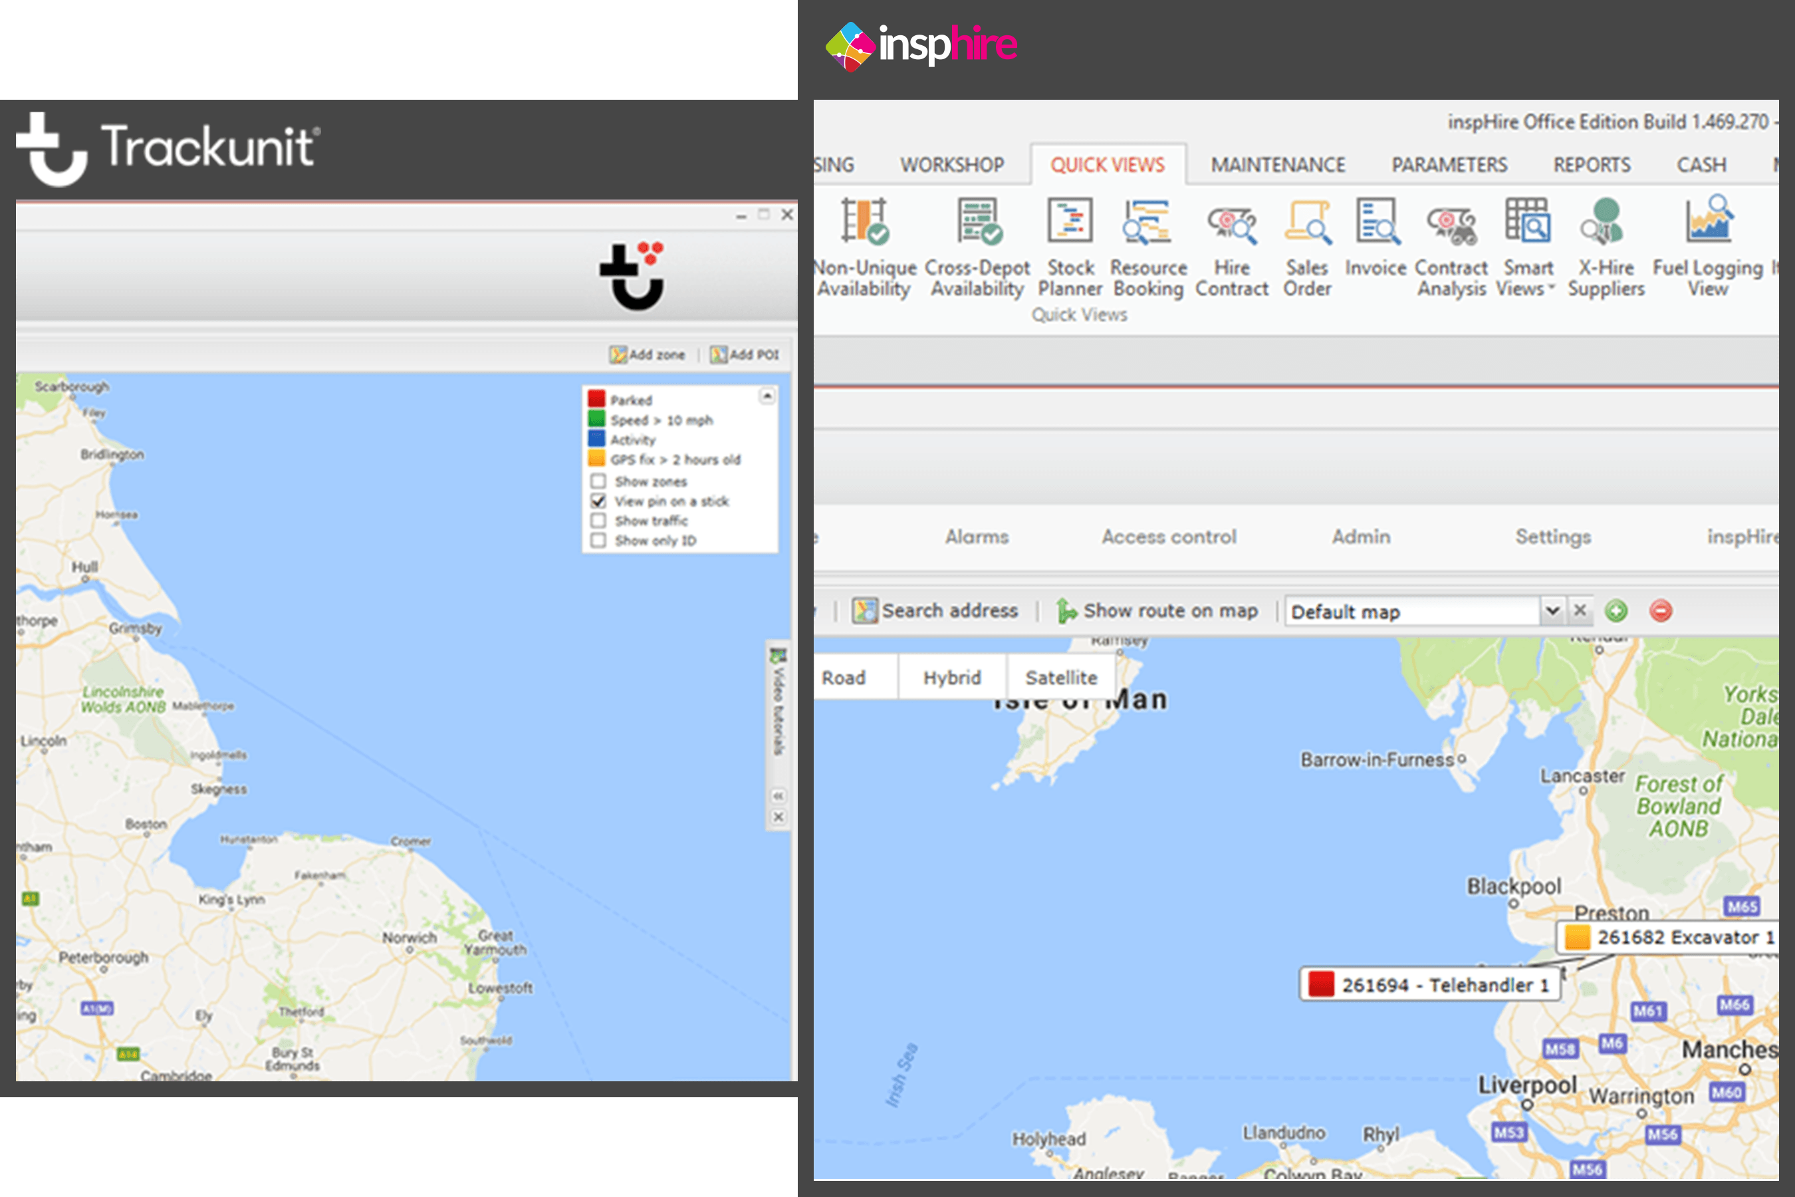This screenshot has width=1795, height=1197.
Task: Select the 261682 Excavator 1 map marker
Action: tap(1668, 938)
